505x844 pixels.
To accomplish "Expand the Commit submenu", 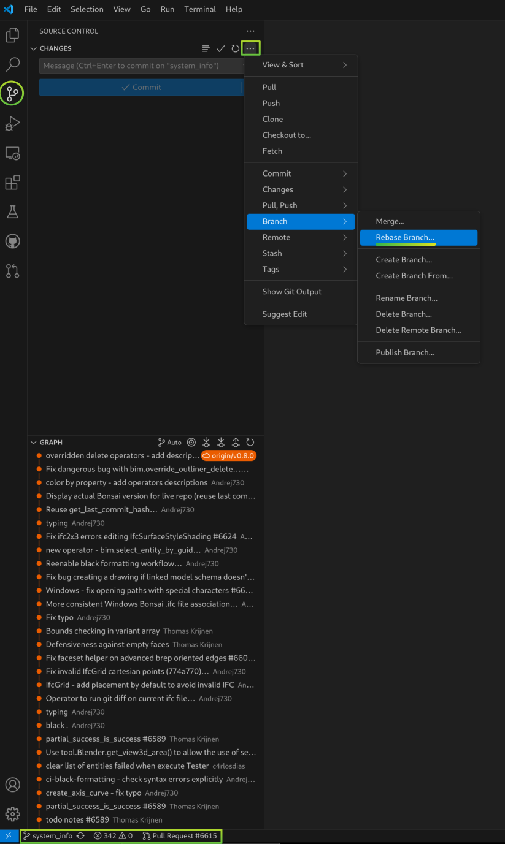I will (301, 173).
